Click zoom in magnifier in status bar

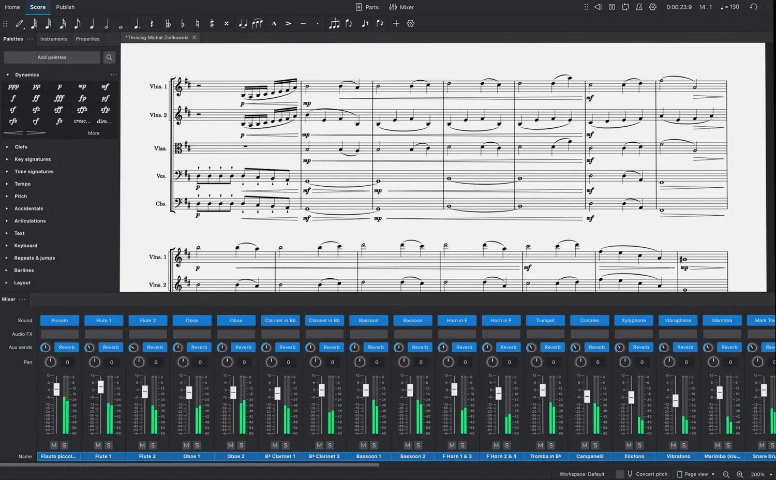[740, 474]
